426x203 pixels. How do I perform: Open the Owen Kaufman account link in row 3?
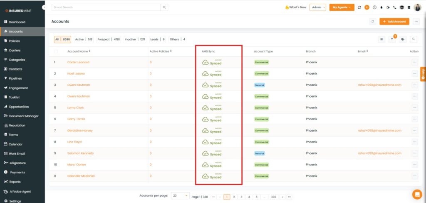pyautogui.click(x=79, y=85)
